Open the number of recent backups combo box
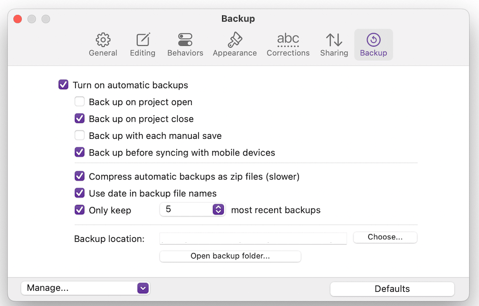Screen dimensions: 479x306 click(x=193, y=209)
